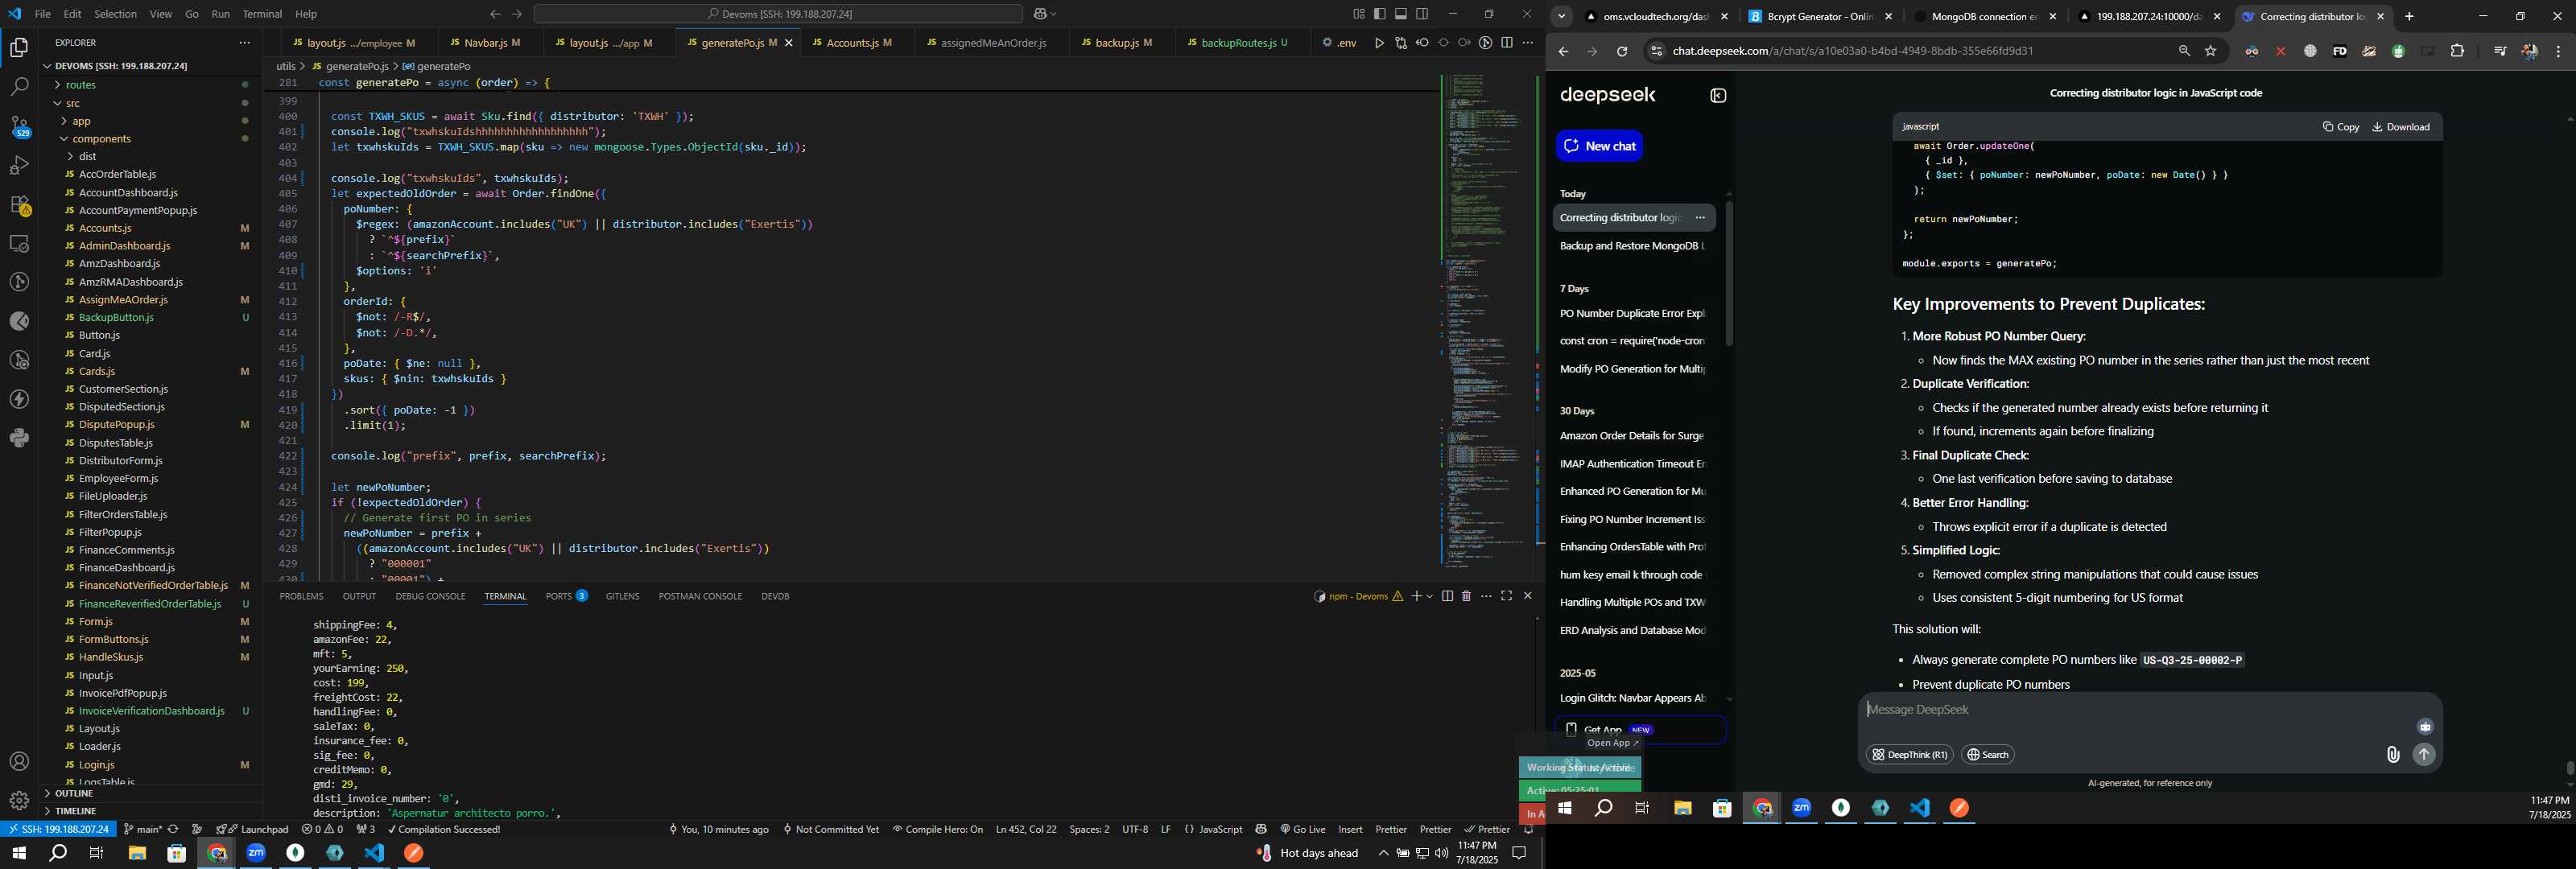
Task: Click the attach file paperclip in DeepSeek
Action: pyautogui.click(x=2392, y=755)
